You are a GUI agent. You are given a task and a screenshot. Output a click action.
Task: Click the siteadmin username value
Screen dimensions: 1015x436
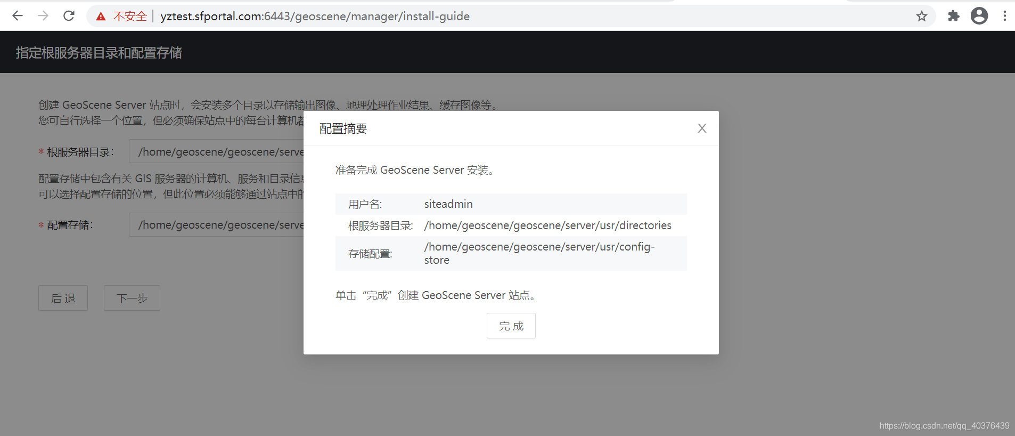click(448, 204)
